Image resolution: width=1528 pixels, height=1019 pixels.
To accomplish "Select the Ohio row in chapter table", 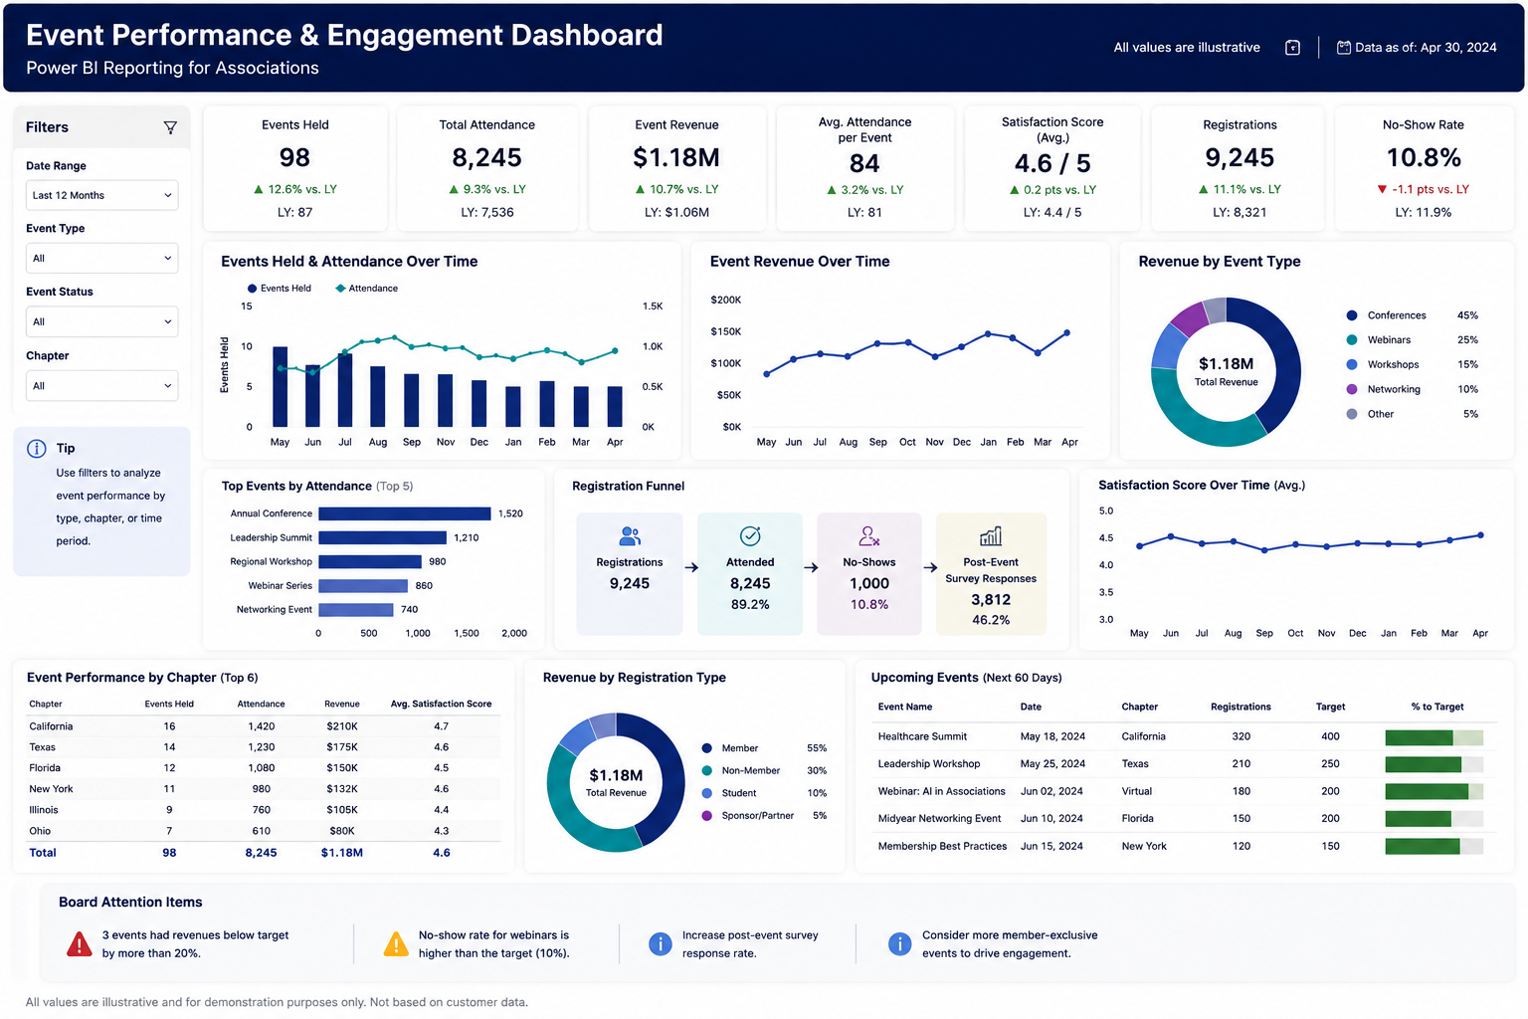I will pyautogui.click(x=263, y=831).
